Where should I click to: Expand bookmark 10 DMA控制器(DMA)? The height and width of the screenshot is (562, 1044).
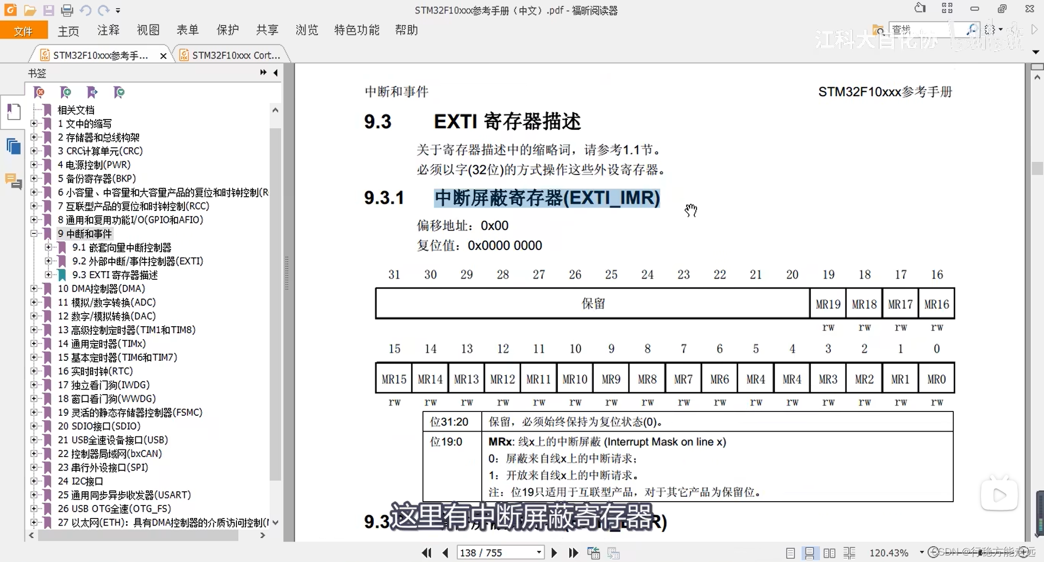click(x=34, y=289)
